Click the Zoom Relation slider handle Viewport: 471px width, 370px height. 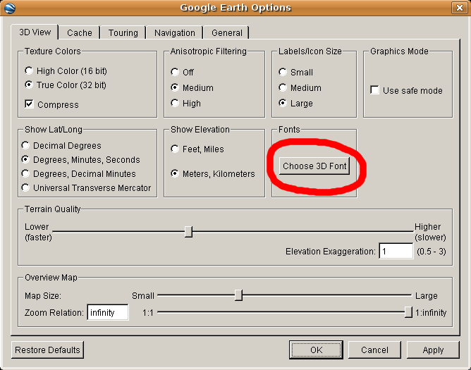click(408, 312)
